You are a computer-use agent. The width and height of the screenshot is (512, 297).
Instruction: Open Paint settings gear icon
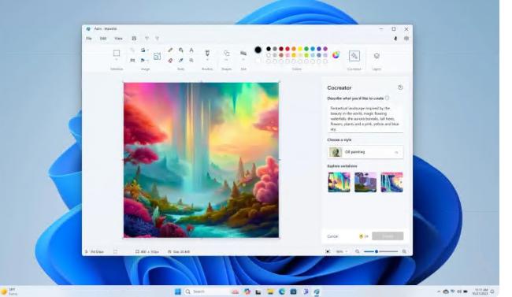pos(406,39)
